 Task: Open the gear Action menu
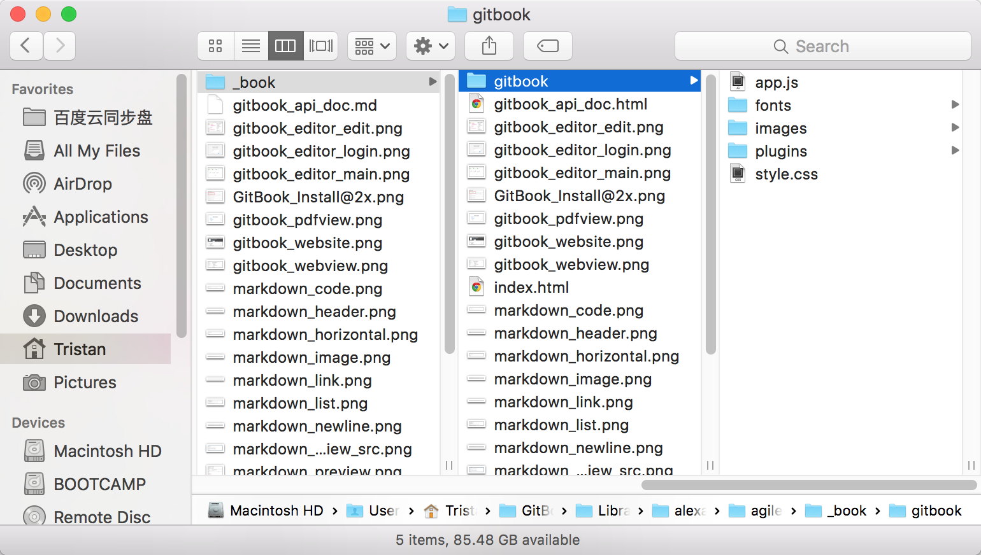pos(431,46)
